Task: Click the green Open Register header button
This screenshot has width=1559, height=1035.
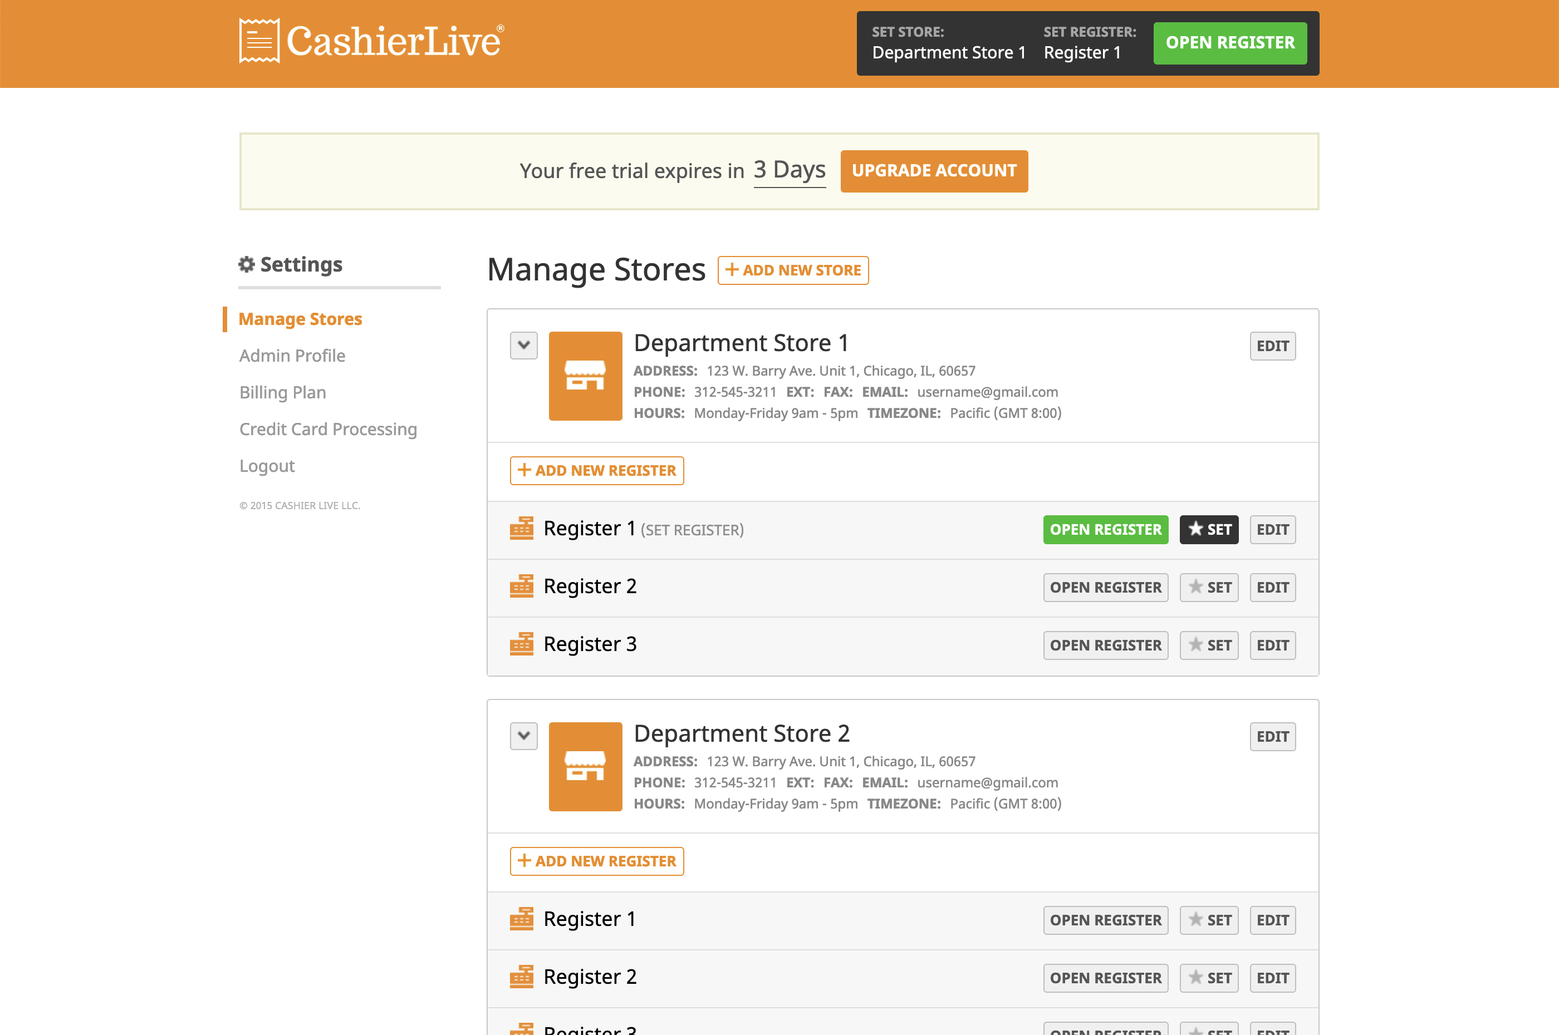Action: (x=1230, y=43)
